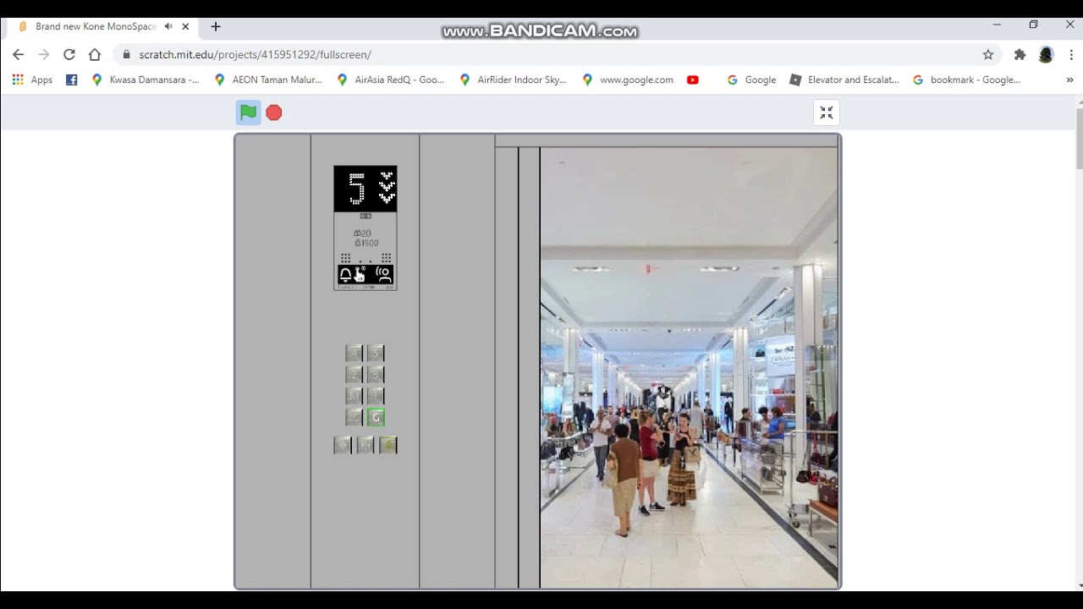Click the floor 5 indicator display
This screenshot has width=1083, height=609.
(x=366, y=189)
